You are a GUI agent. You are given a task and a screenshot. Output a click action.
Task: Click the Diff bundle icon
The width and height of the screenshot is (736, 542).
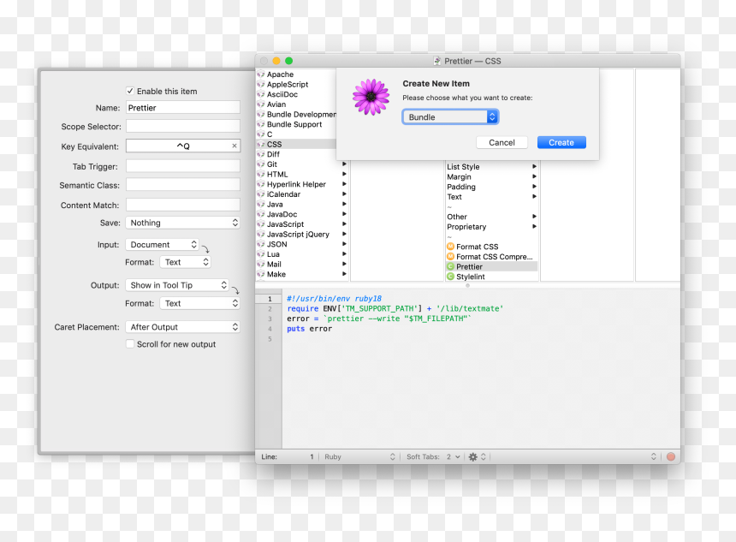(x=261, y=154)
